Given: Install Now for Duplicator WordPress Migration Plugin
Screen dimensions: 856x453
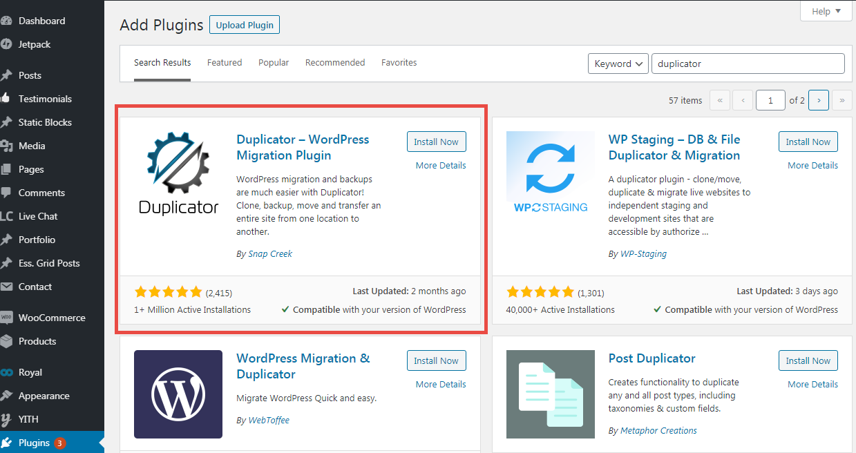Looking at the screenshot, I should (x=437, y=142).
